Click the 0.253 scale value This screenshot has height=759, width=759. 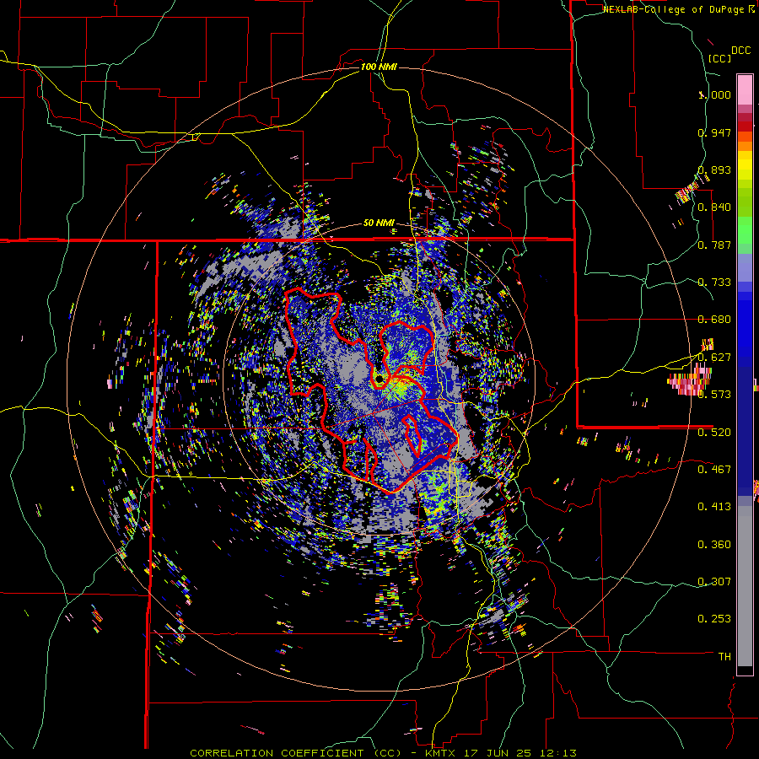pyautogui.click(x=714, y=619)
